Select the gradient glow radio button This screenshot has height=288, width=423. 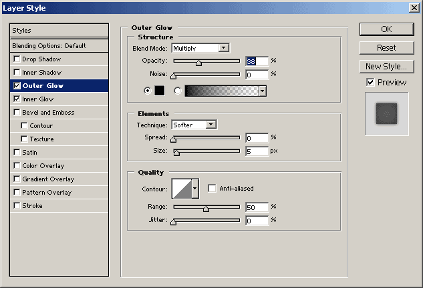coord(178,91)
